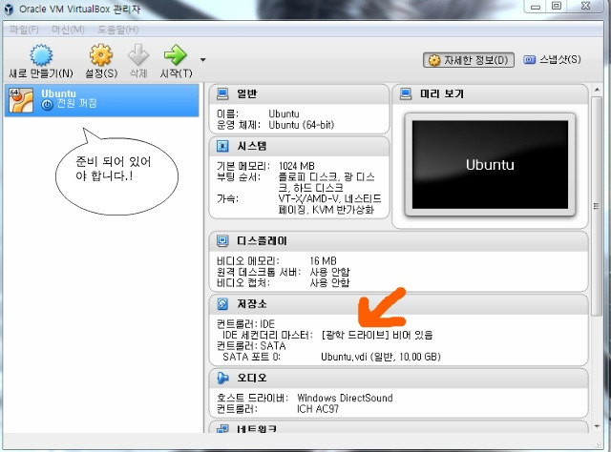Screen dimensions: 611x452
Task: Click the 전원 꺼짐 power-off state icon
Action: (47, 104)
